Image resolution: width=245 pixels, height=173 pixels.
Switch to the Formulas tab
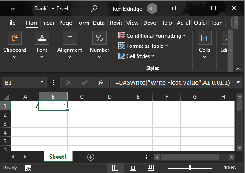83,23
